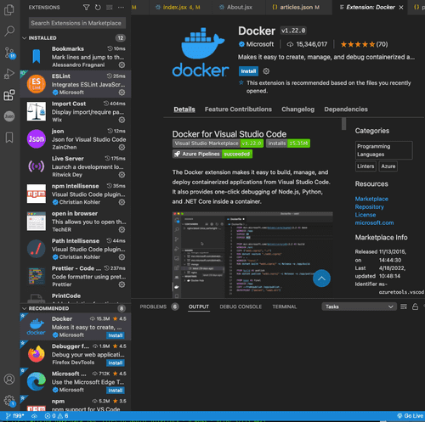
Task: Open the Json activity bar icon
Action: (9, 116)
